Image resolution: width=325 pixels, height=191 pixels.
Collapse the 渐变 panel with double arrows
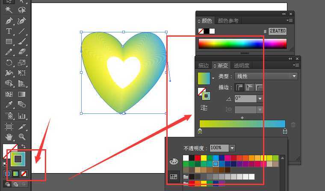(290, 59)
